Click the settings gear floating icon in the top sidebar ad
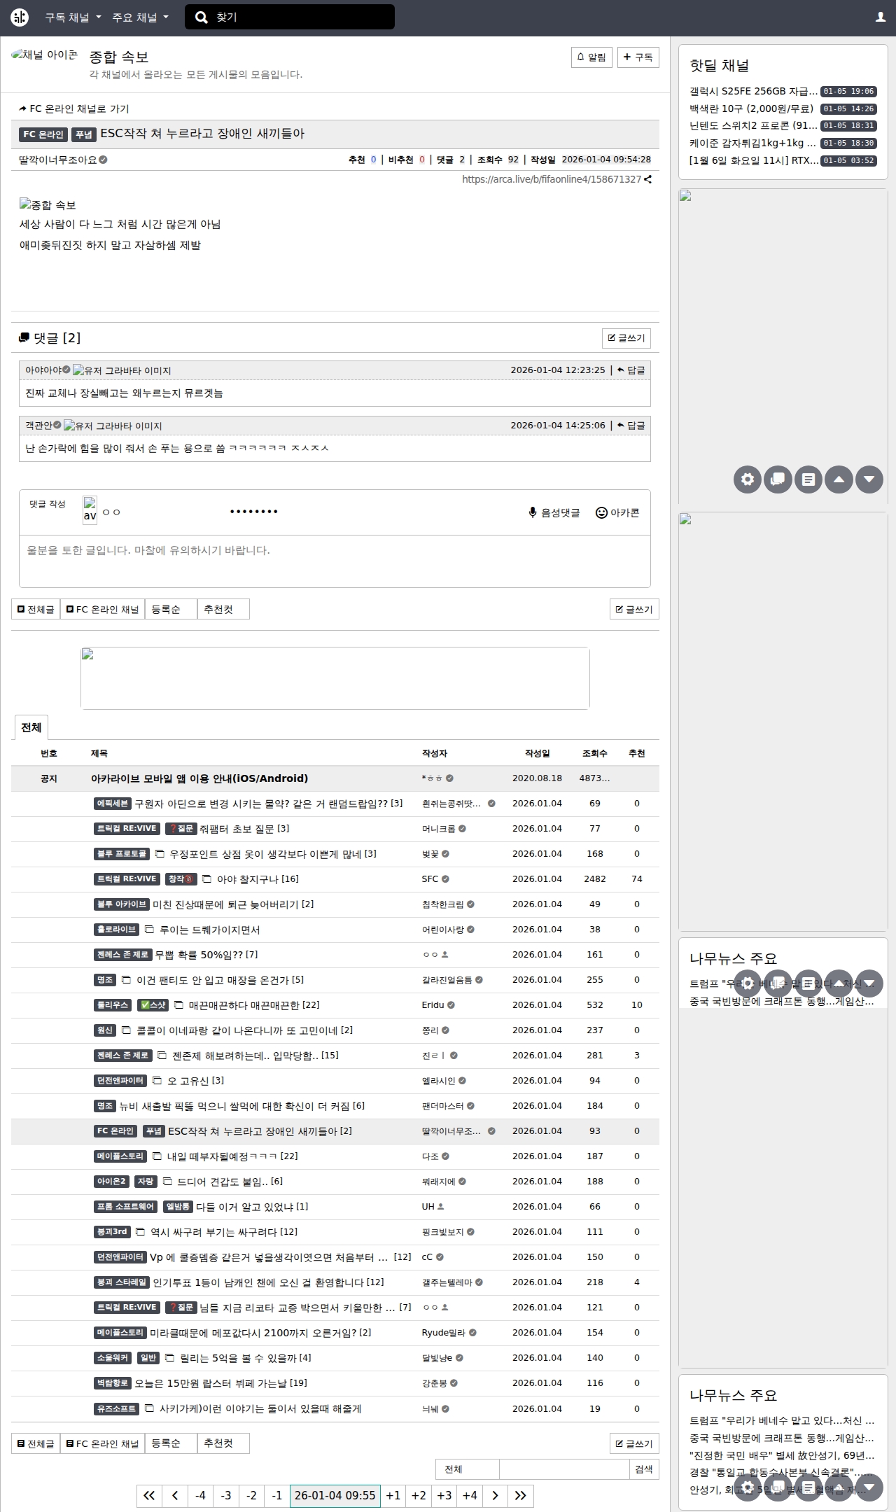The width and height of the screenshot is (896, 1512). (748, 479)
